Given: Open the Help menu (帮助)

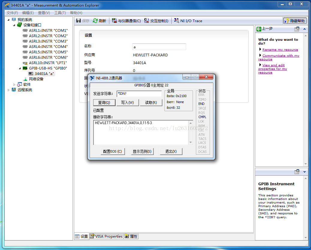Looking at the screenshot, I should (x=76, y=13).
